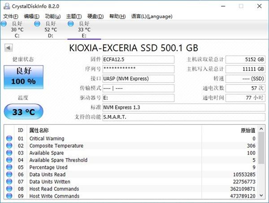
Task: Open the 硬盘(D) menu
Action: click(x=95, y=16)
